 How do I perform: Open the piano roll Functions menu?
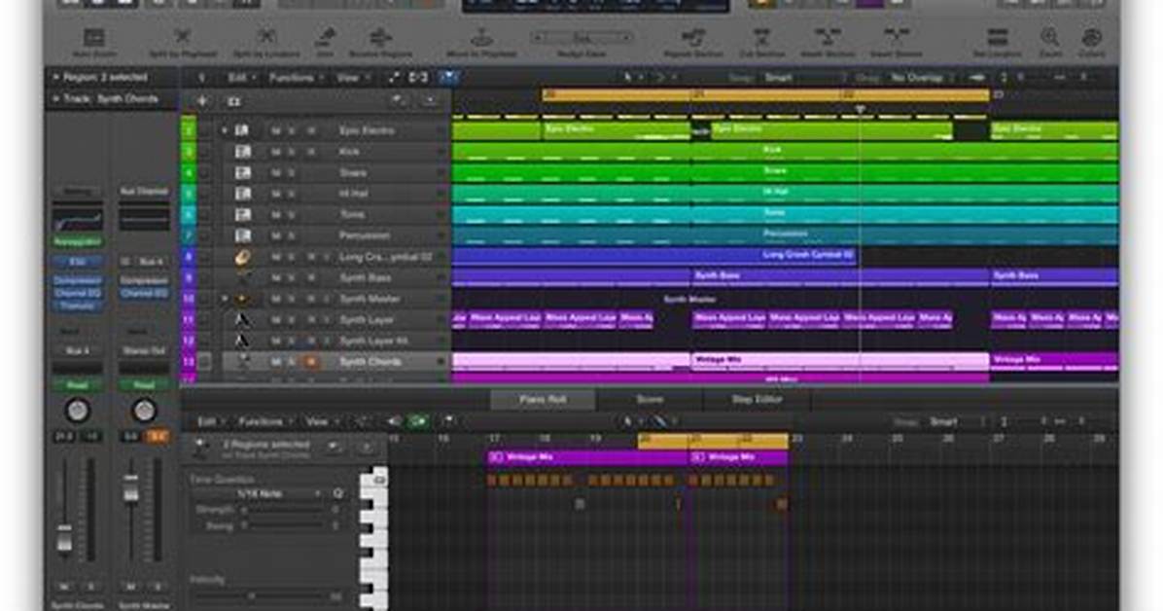pos(264,421)
